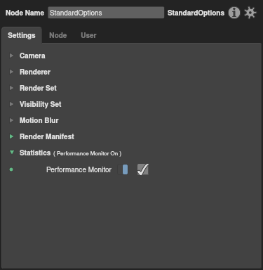Image resolution: width=263 pixels, height=270 pixels.
Task: Click the StandardOptions node type label
Action: tap(196, 13)
